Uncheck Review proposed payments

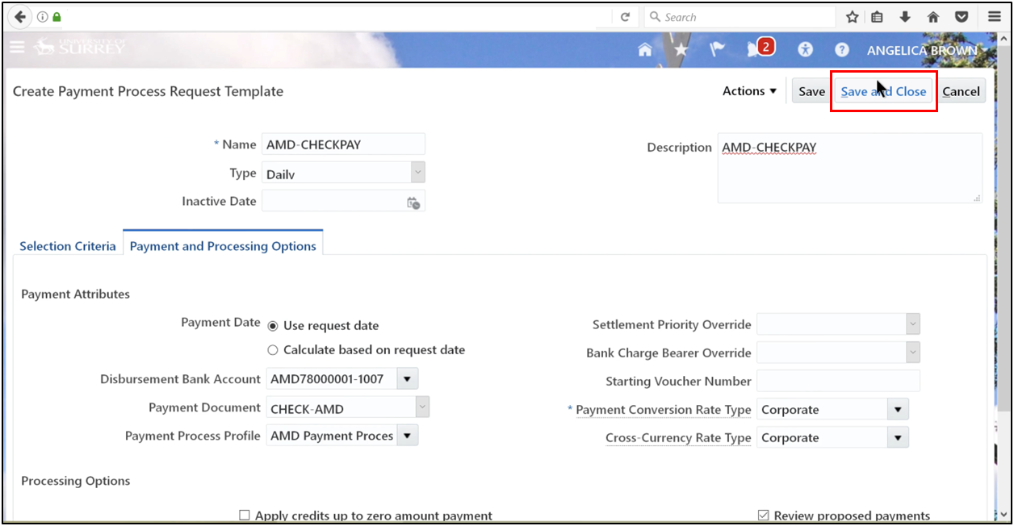tap(762, 514)
